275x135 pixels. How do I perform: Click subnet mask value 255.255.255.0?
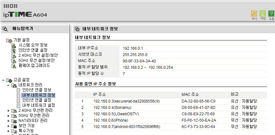click(x=135, y=55)
